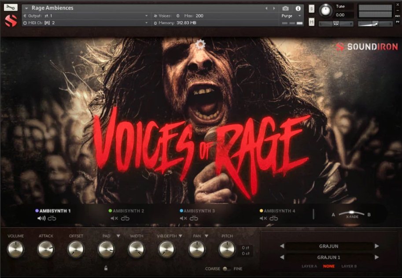The image size is (402, 278).
Task: Select the next sound category after GRAJUN
Action: click(376, 246)
